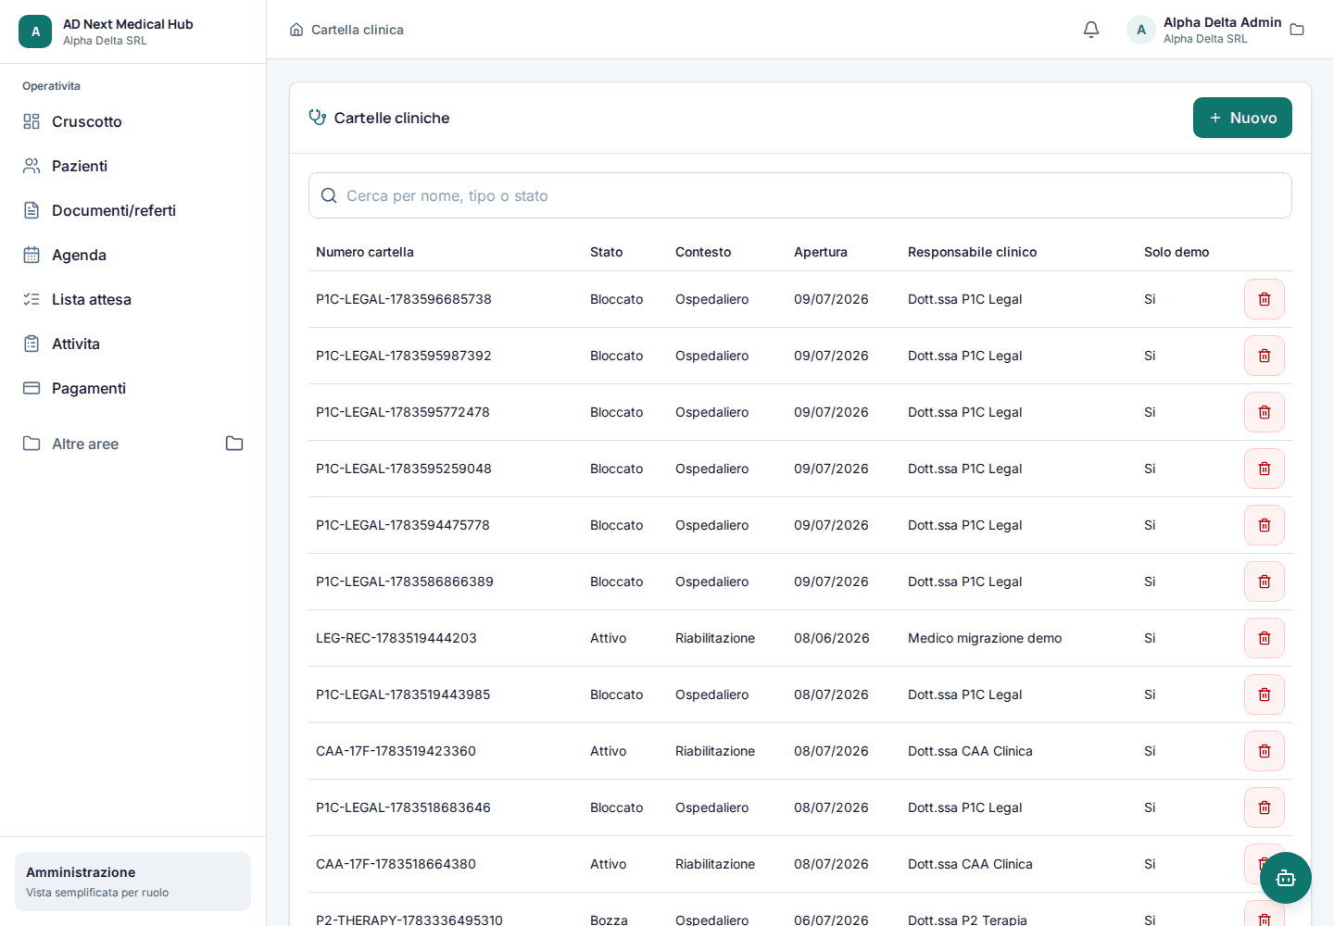Click the folder icon next to Alpha Delta Admin

[x=1297, y=30]
